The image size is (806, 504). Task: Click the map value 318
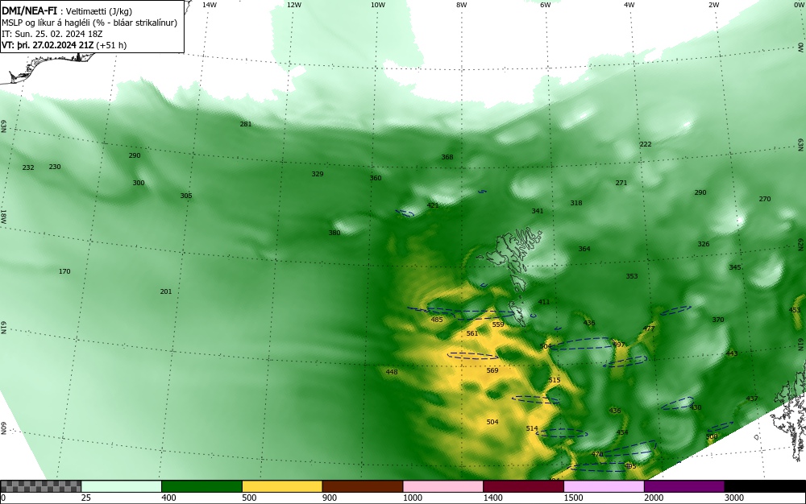point(576,203)
